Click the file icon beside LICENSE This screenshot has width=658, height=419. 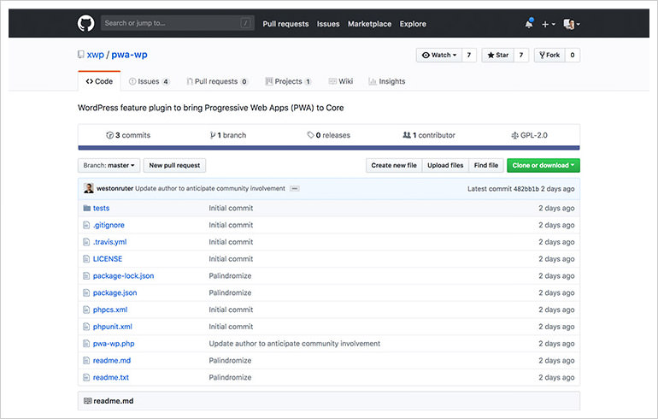pos(86,259)
